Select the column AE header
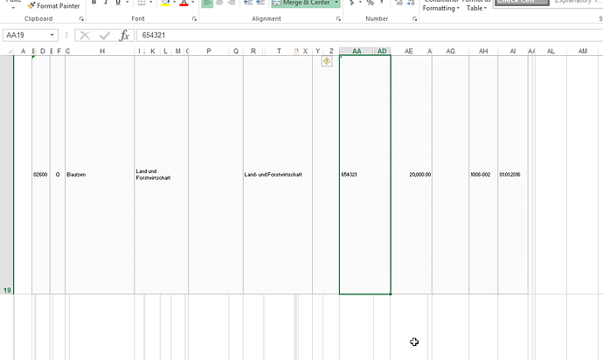The width and height of the screenshot is (603, 360). click(x=409, y=51)
